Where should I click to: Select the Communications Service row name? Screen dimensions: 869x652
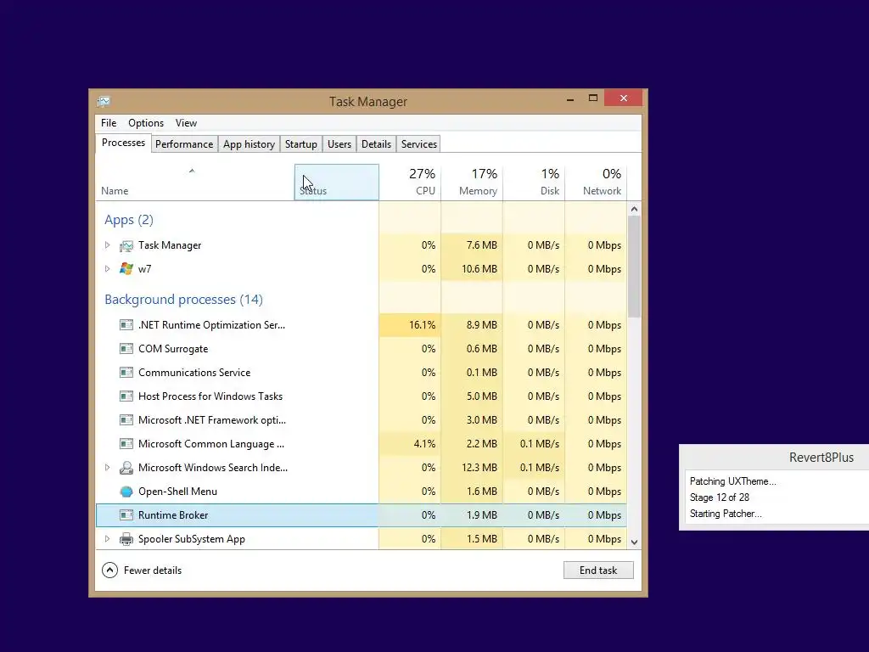click(194, 373)
